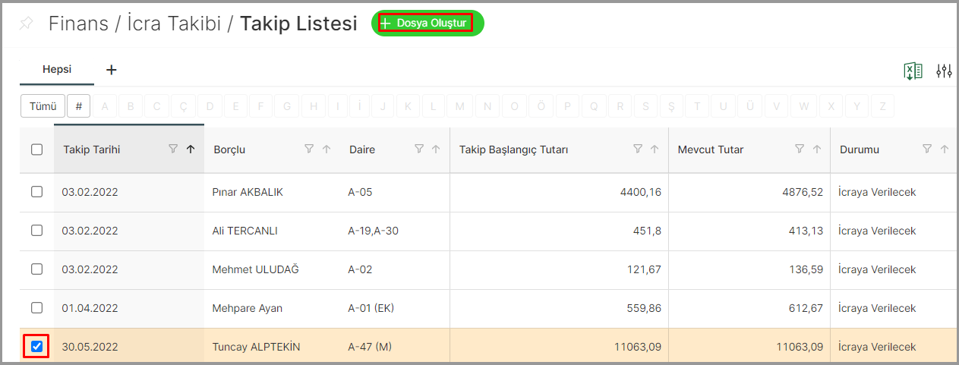The image size is (959, 365).
Task: Click the 4400,16 amount cell
Action: (x=641, y=193)
